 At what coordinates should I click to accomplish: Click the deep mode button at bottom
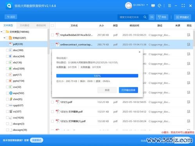point(37,140)
